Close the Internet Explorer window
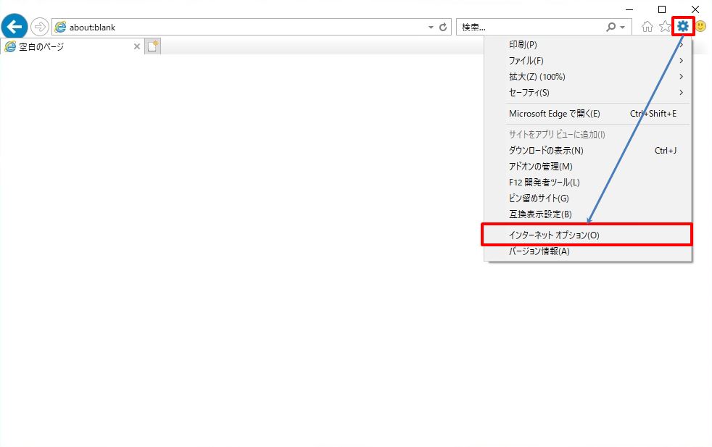The image size is (712, 447). [x=695, y=9]
